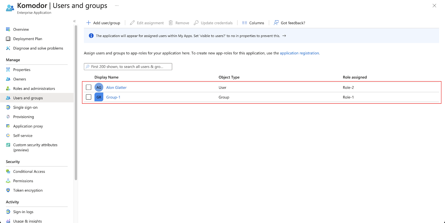Click the Role assigned column header
The width and height of the screenshot is (445, 223).
point(355,77)
